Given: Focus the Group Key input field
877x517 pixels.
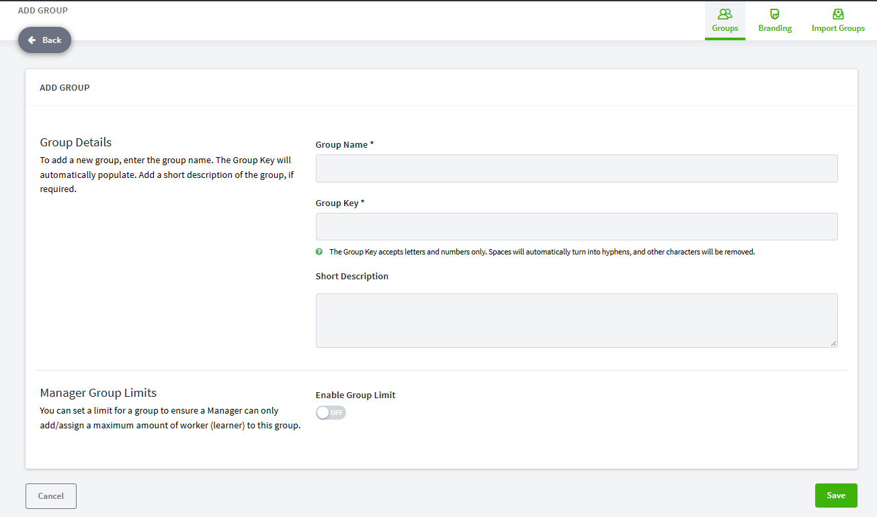Looking at the screenshot, I should [577, 227].
